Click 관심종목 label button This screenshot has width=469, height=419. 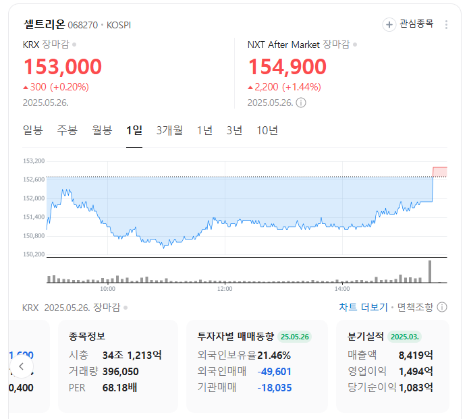[x=416, y=24]
